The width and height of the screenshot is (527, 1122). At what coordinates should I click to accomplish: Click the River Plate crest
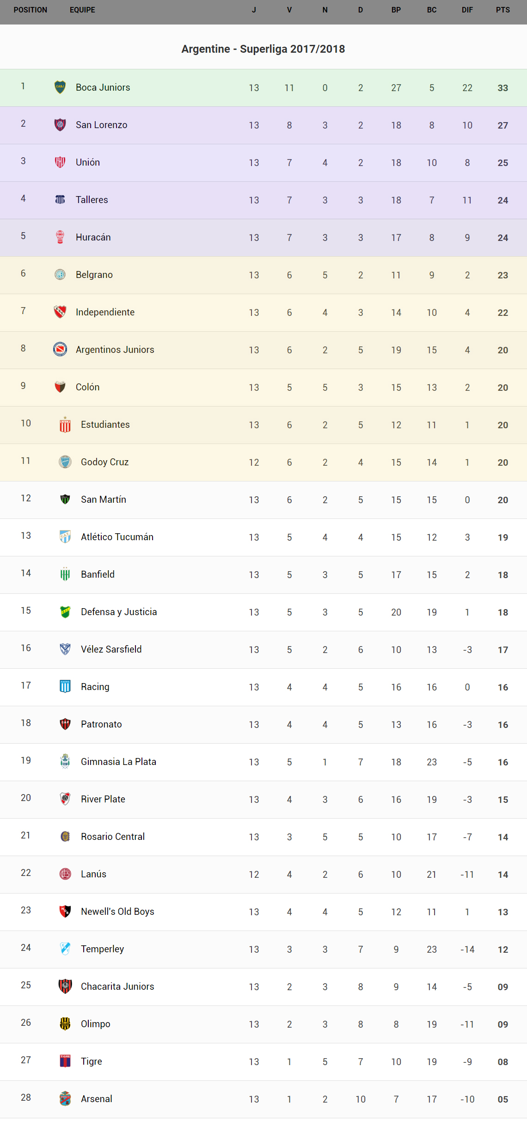coord(65,799)
